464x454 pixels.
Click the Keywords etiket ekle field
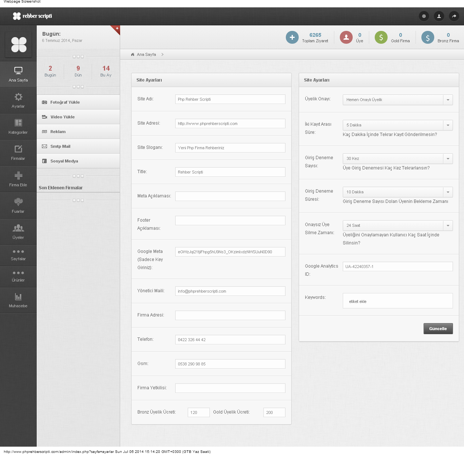398,301
